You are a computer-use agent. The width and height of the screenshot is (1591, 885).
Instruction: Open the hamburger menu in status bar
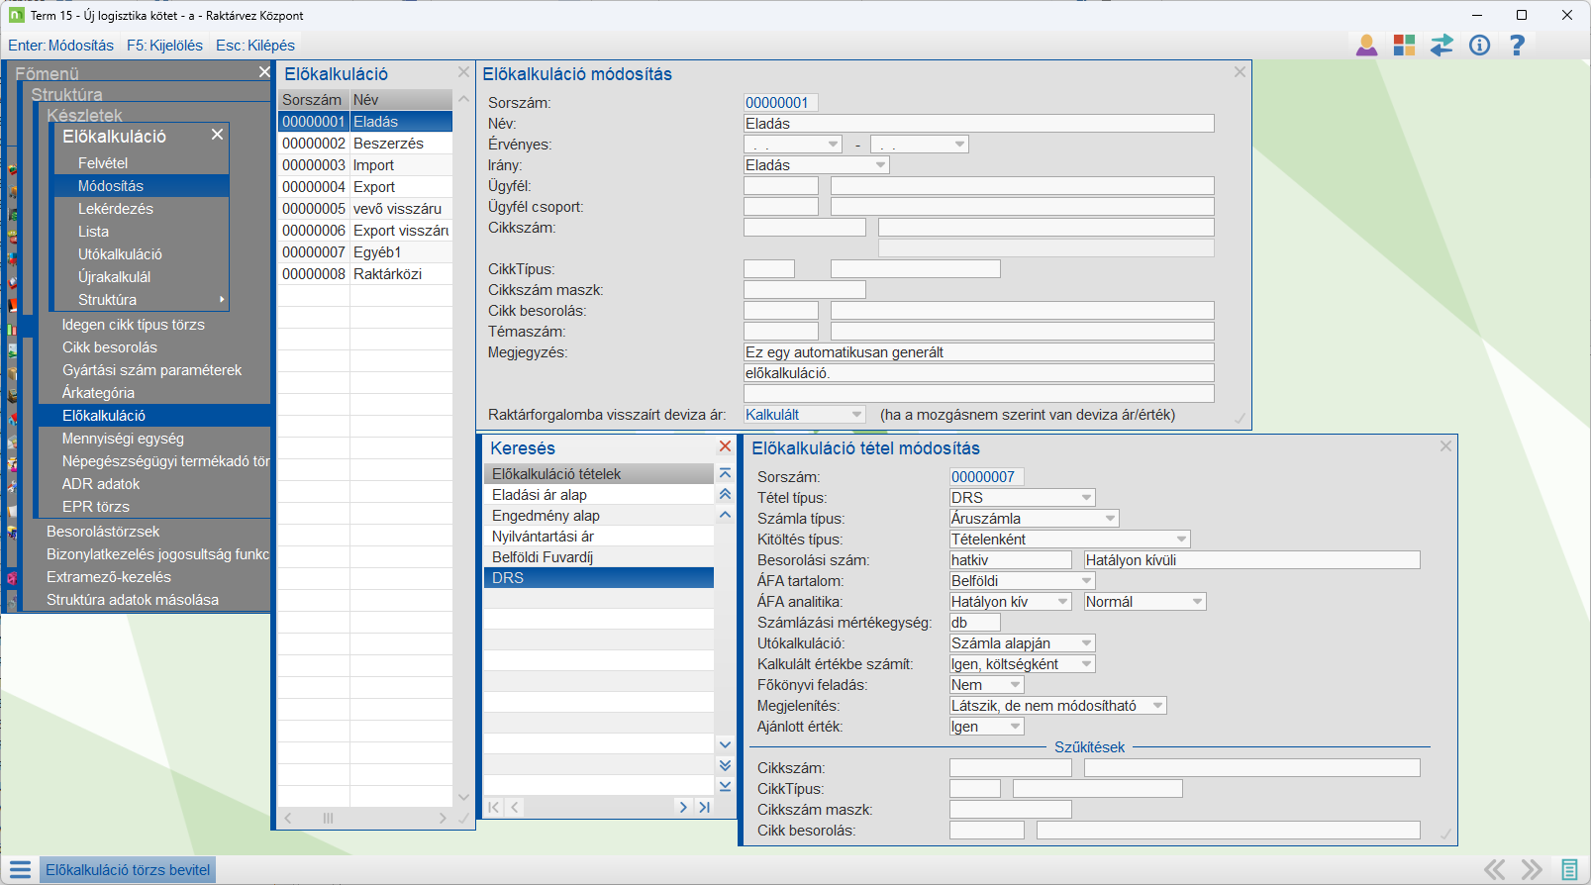click(20, 870)
